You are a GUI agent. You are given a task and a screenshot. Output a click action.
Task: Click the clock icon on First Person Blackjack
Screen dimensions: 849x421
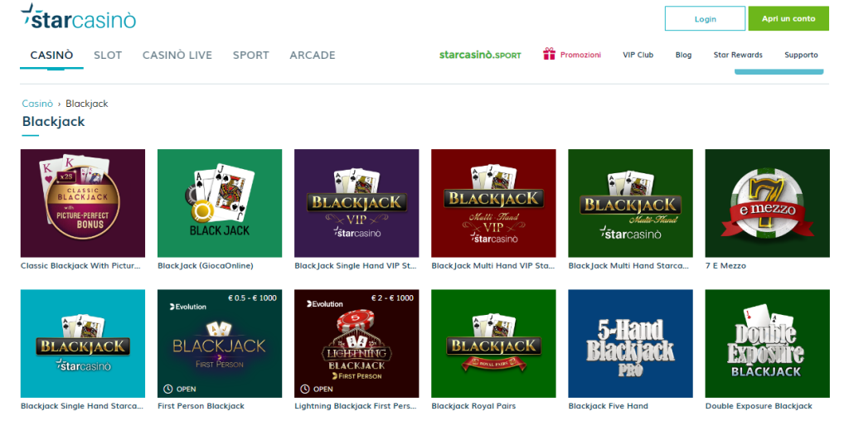click(x=167, y=389)
